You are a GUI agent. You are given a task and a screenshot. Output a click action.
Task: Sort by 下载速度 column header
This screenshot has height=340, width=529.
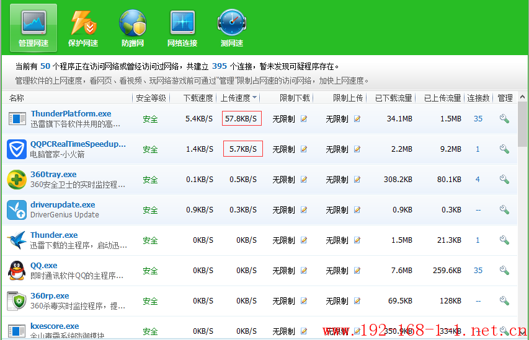[x=198, y=98]
